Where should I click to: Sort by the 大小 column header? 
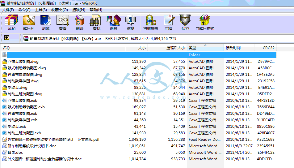pos(136,48)
